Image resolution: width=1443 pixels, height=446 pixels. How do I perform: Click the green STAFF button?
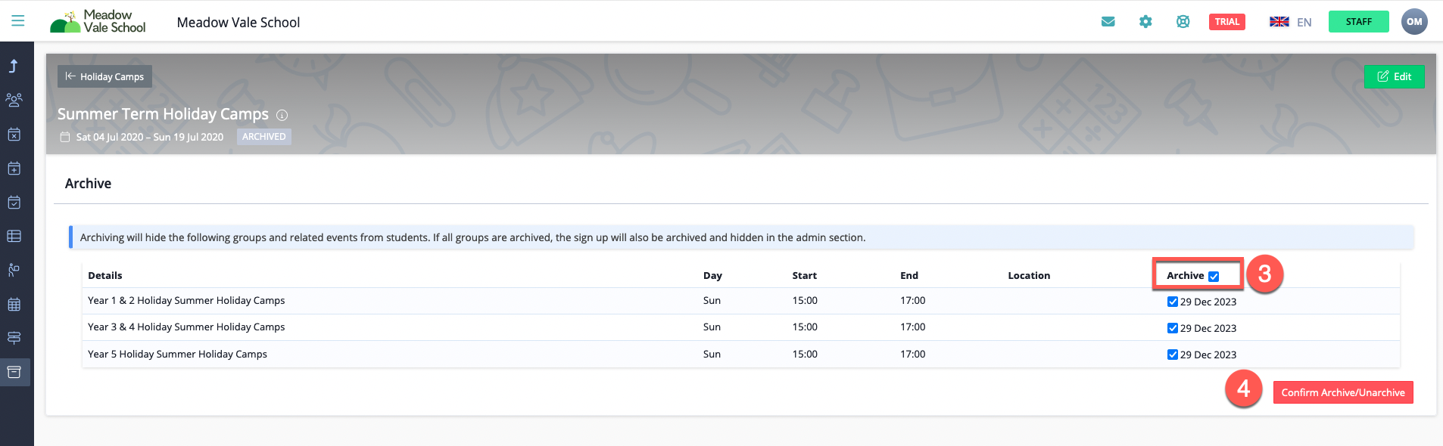(x=1358, y=22)
